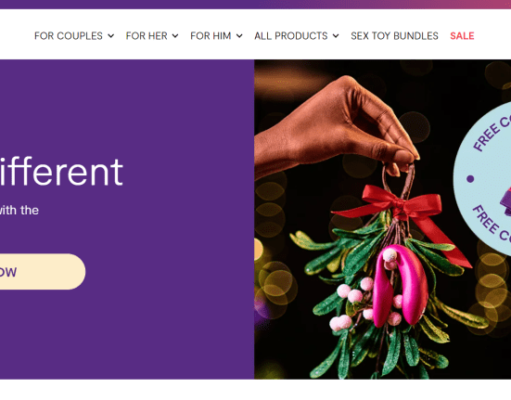Click the mistletoe hero banner image
The height and width of the screenshot is (400, 511).
tap(383, 219)
